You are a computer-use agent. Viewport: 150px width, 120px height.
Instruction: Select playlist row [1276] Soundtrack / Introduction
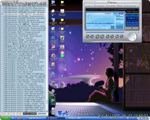(x=24, y=60)
